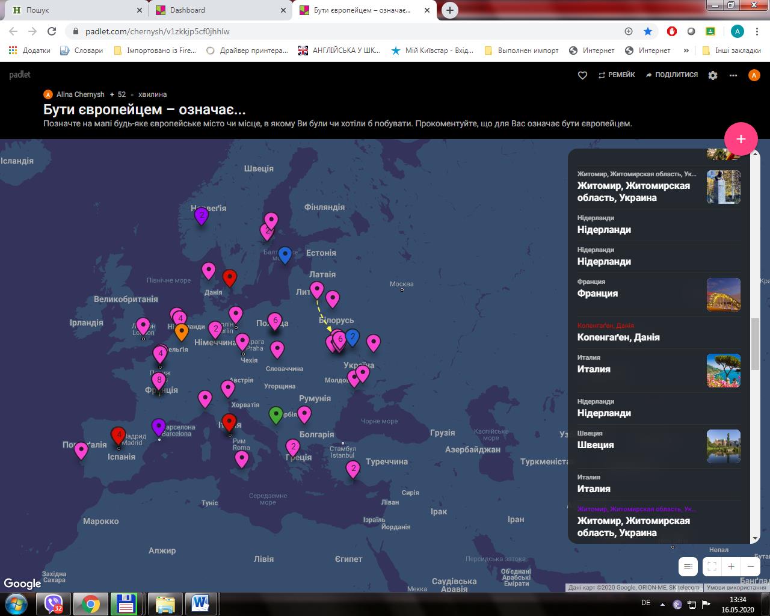Zoom in on the map
This screenshot has width=770, height=616.
(x=731, y=566)
